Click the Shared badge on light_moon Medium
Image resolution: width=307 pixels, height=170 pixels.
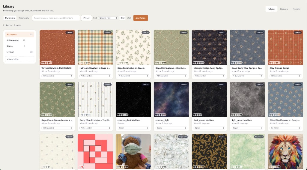[x=260, y=85]
